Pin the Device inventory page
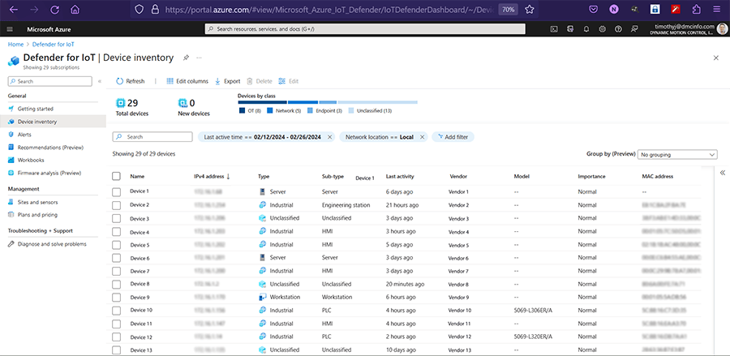This screenshot has height=356, width=730. [186, 58]
